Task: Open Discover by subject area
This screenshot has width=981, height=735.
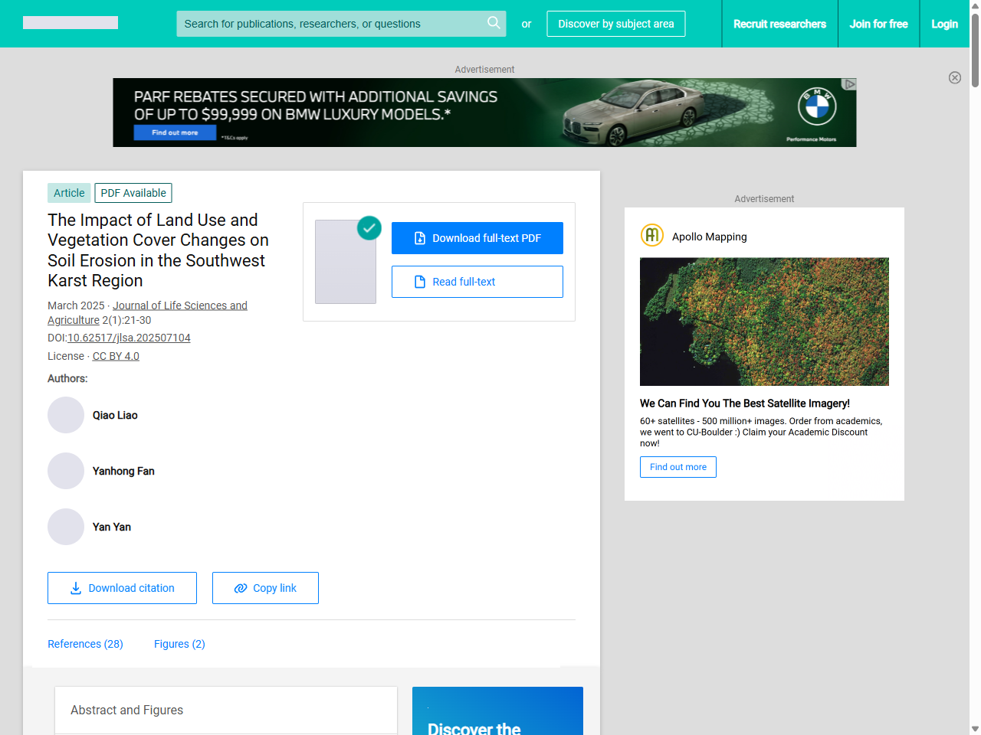Action: 615,24
